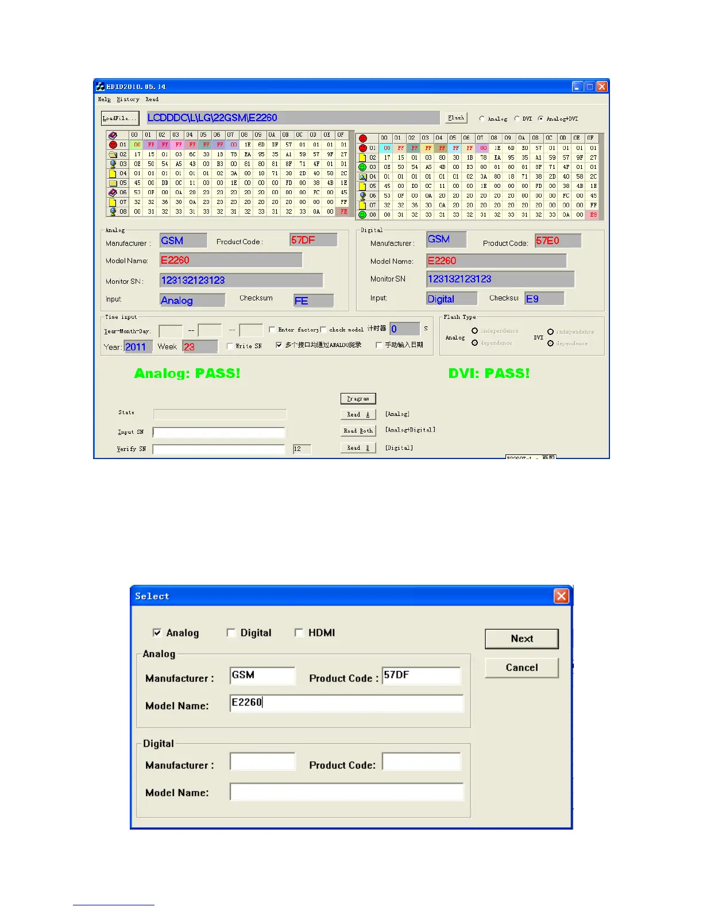Click the Read Both button
703x910 pixels.
358,430
